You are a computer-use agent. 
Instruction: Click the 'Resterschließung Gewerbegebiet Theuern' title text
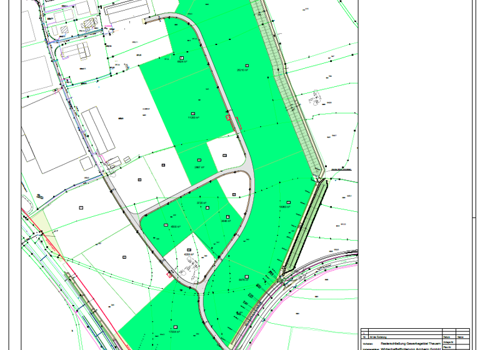411,344
